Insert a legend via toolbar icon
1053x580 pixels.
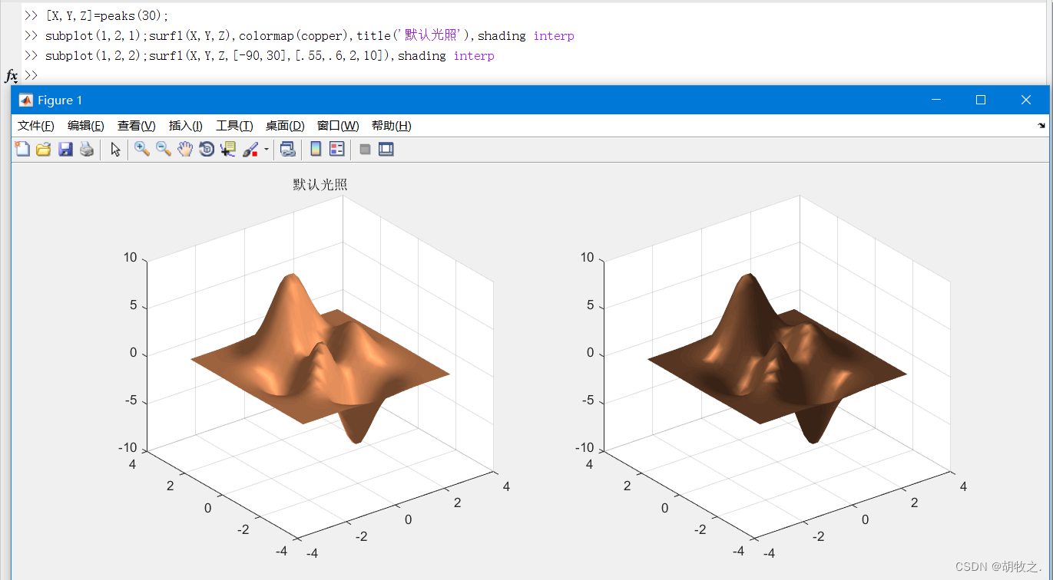[x=337, y=150]
